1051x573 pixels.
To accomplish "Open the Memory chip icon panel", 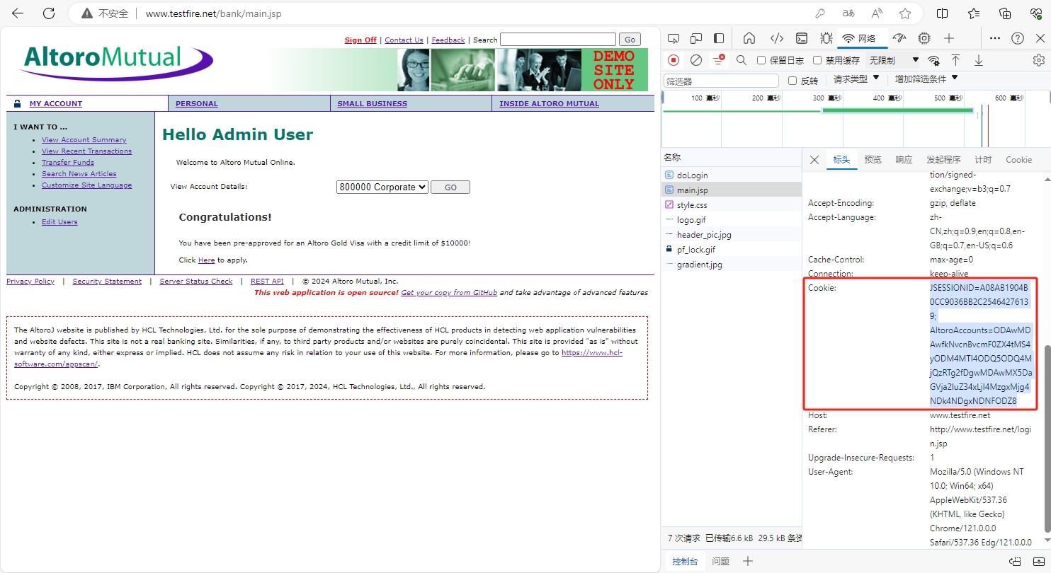I will [924, 38].
